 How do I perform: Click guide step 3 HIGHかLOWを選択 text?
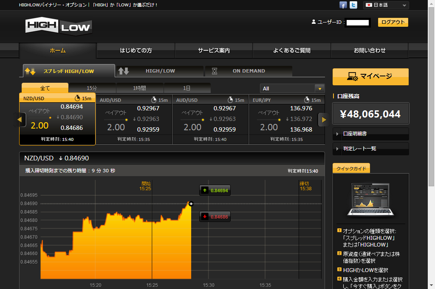pos(365,270)
